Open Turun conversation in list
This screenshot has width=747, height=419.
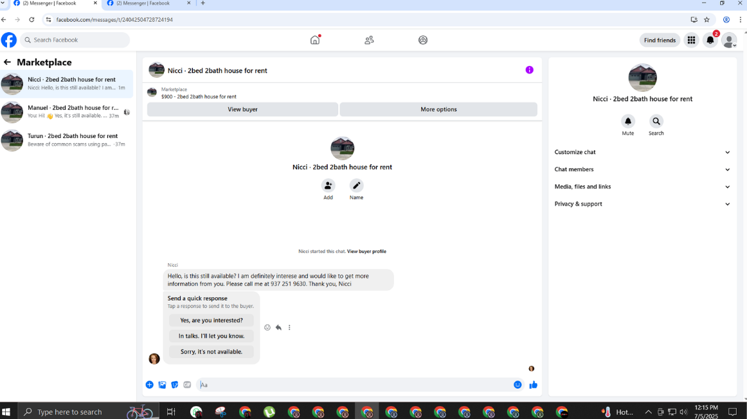67,140
